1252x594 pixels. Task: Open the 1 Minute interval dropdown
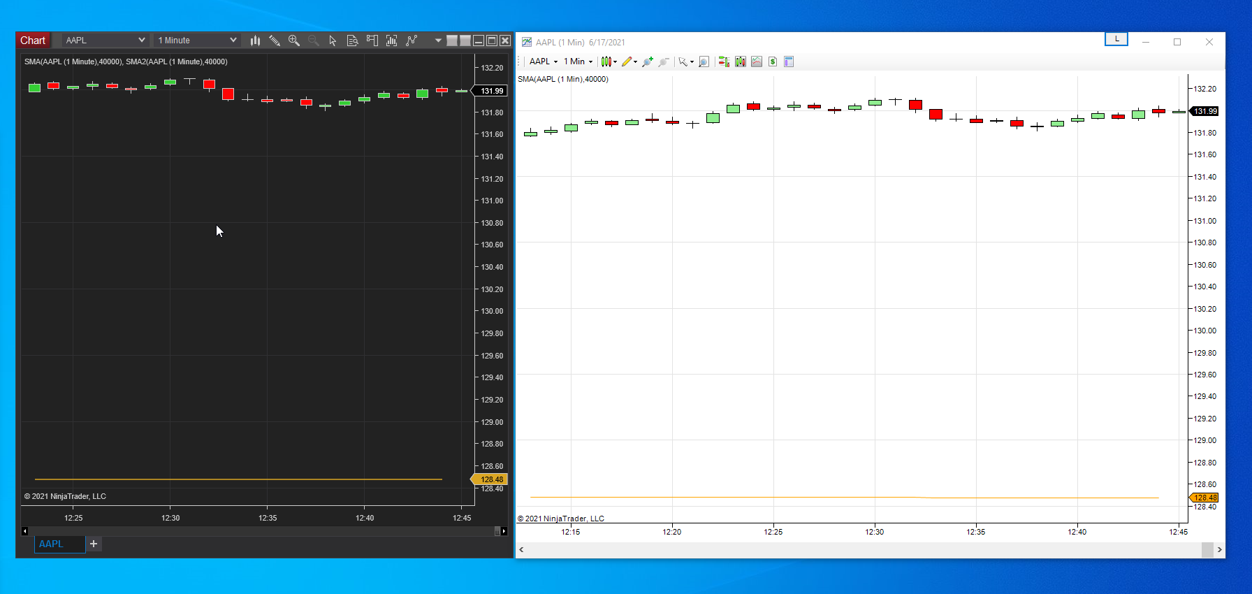(197, 41)
